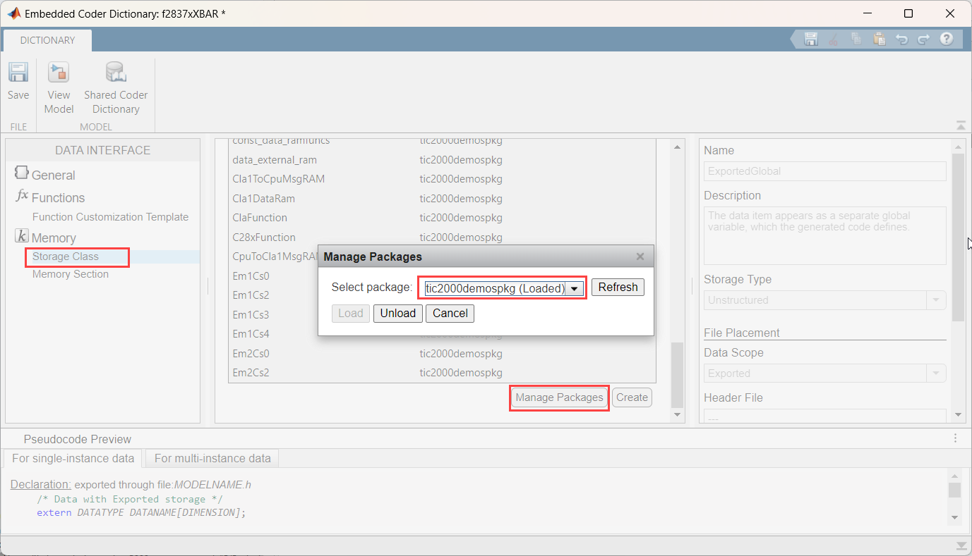Select Function Customization Template item
Screen dimensions: 972x556
coord(110,217)
